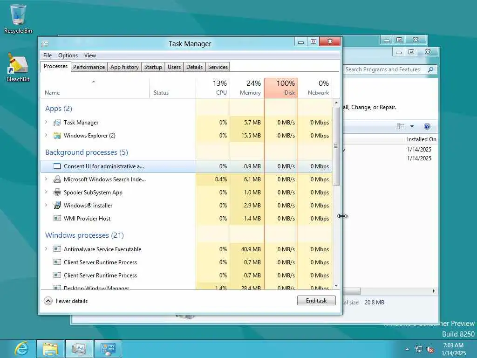Open the Recycle Bin desktop icon
This screenshot has height=358, width=477.
tap(18, 19)
